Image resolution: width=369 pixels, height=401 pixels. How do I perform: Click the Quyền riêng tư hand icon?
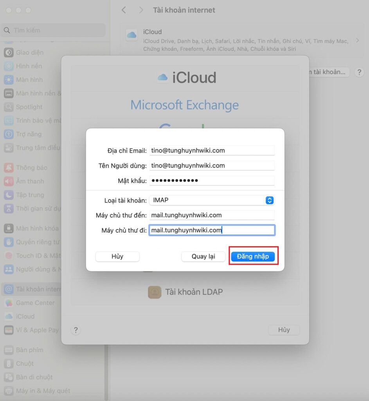click(9, 242)
